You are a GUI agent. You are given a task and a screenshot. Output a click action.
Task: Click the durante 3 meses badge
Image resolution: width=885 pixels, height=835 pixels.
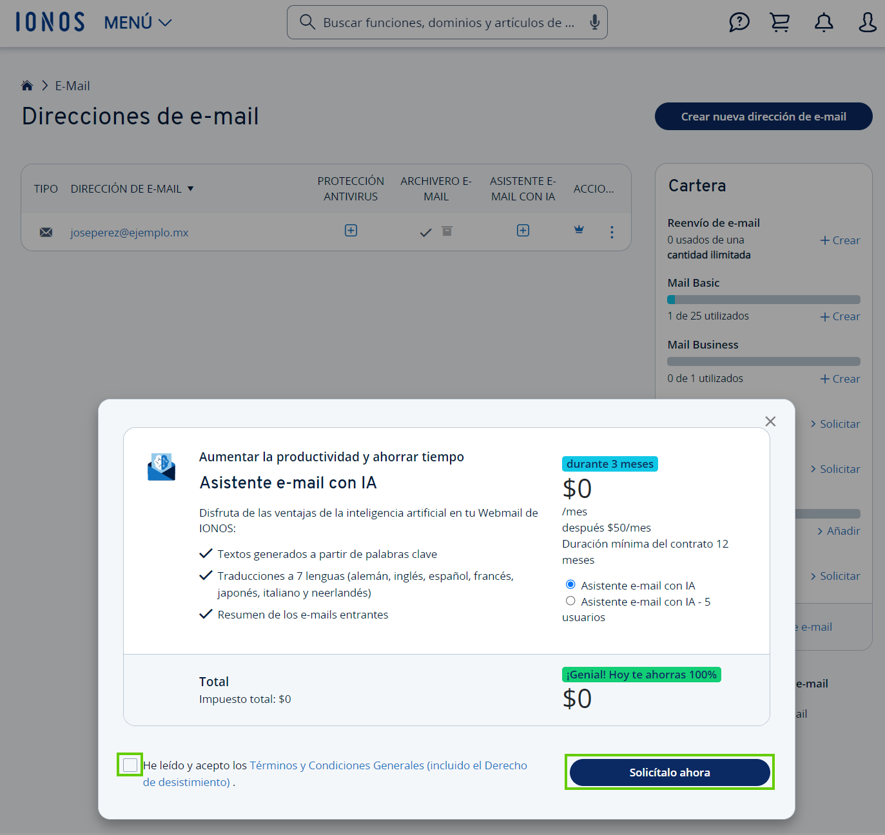point(610,464)
